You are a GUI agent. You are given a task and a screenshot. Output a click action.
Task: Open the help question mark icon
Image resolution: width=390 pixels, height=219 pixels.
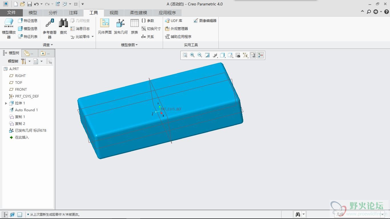(x=387, y=12)
